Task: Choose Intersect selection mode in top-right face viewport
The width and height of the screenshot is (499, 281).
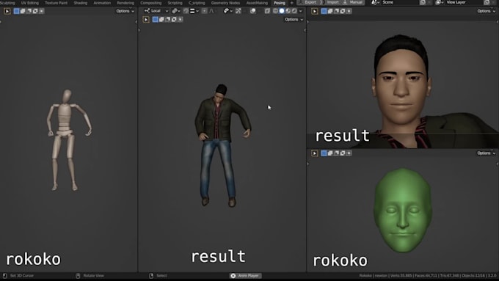Action: (x=349, y=11)
